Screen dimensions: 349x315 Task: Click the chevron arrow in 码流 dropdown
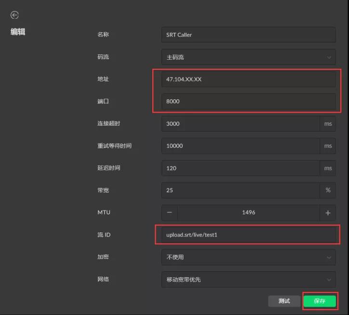tap(329, 57)
